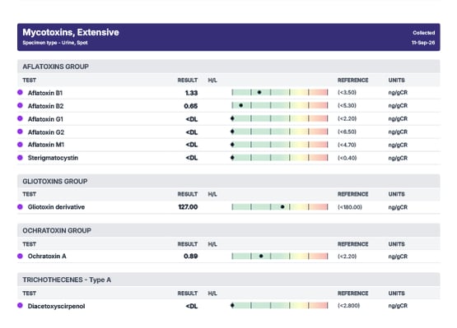Click the Aflatoxin B1 range bar
The image size is (457, 328).
coord(280,92)
